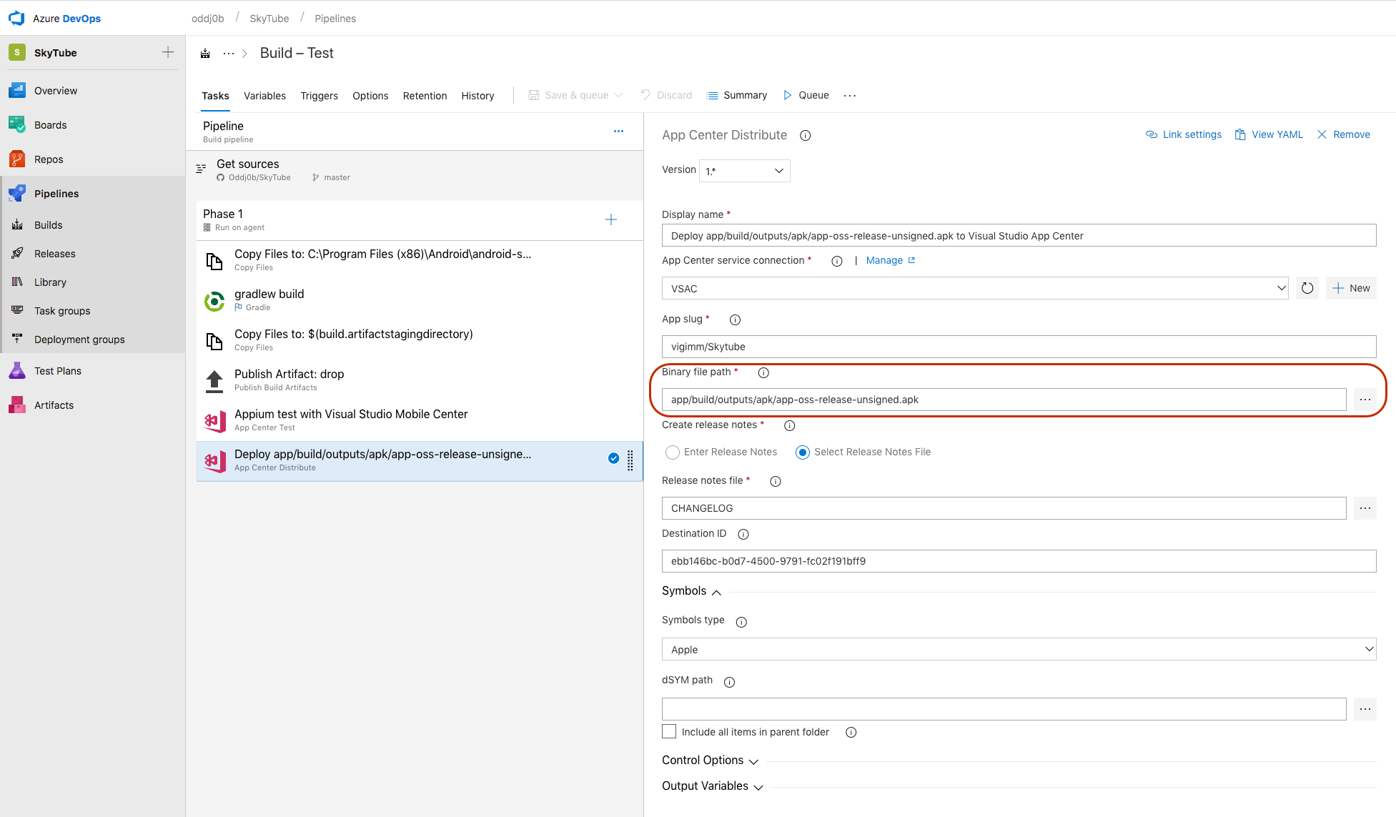The width and height of the screenshot is (1396, 817).
Task: Toggle Select Release Notes File option
Action: click(802, 451)
